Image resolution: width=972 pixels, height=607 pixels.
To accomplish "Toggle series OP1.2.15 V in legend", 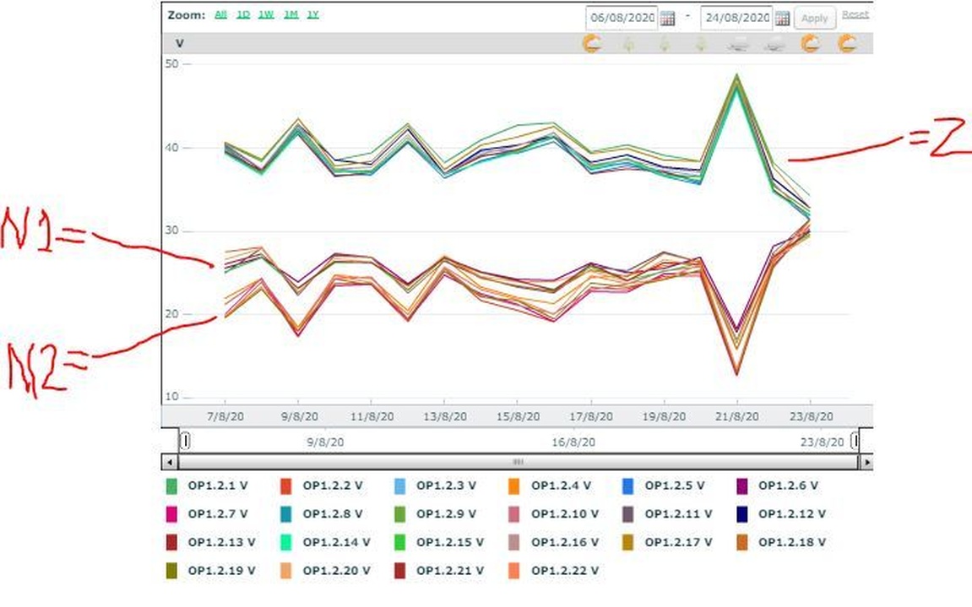I will coord(439,543).
